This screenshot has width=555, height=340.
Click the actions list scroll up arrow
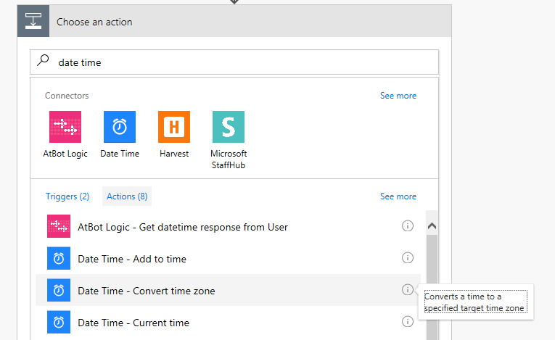click(x=432, y=225)
